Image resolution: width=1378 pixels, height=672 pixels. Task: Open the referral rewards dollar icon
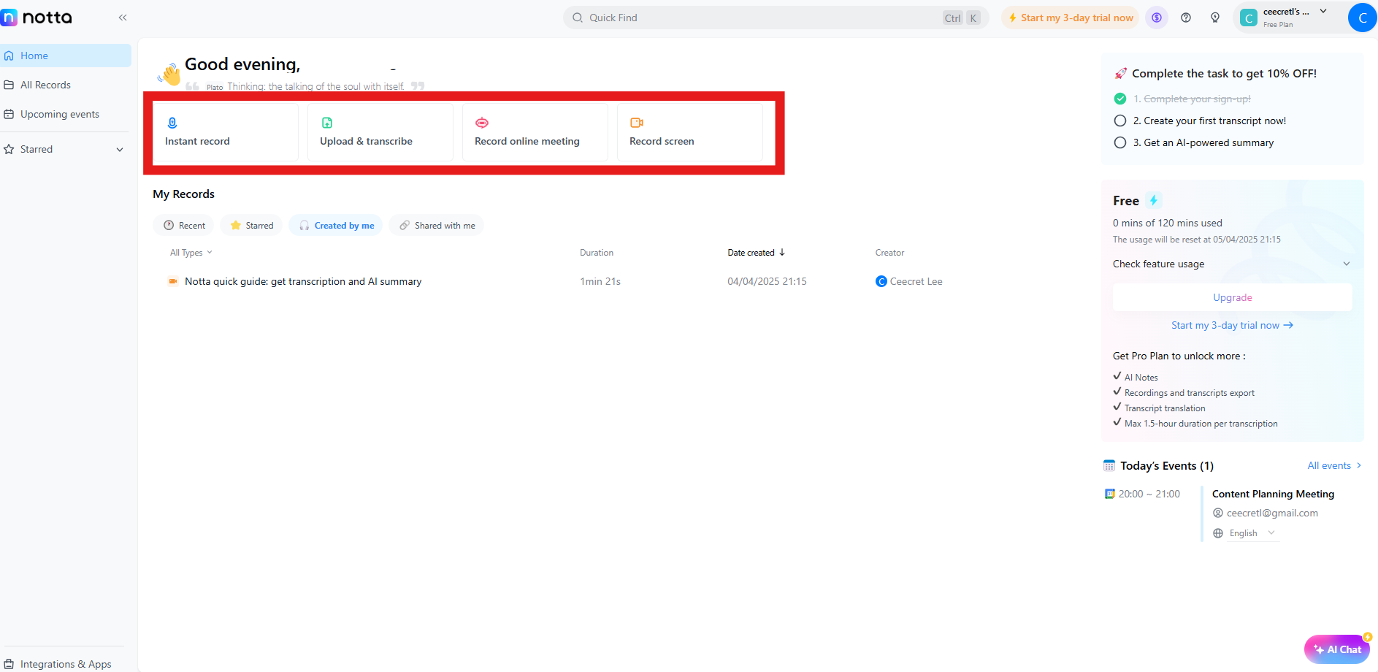click(1156, 17)
